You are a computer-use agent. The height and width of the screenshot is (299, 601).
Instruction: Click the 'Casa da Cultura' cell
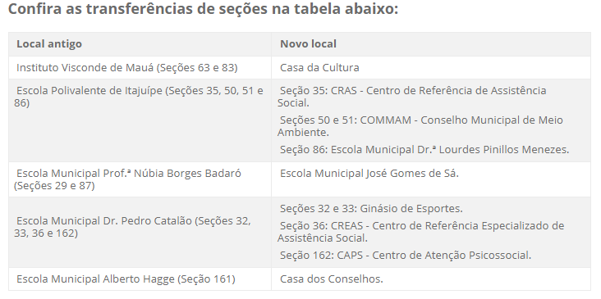tap(431, 68)
